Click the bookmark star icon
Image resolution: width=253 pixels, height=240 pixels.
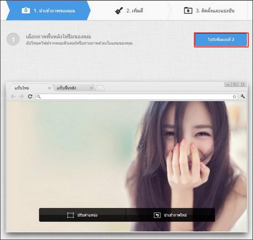point(234,97)
